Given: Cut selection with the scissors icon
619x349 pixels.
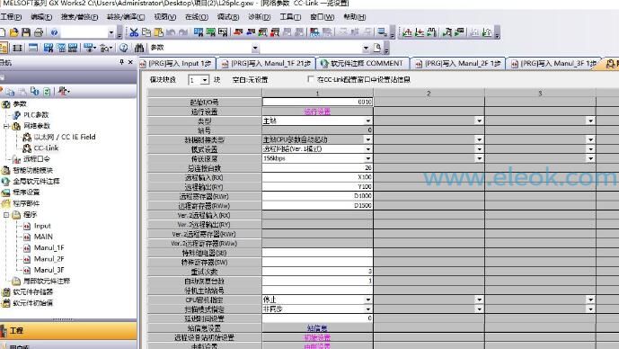Looking at the screenshot, I should tap(134, 32).
